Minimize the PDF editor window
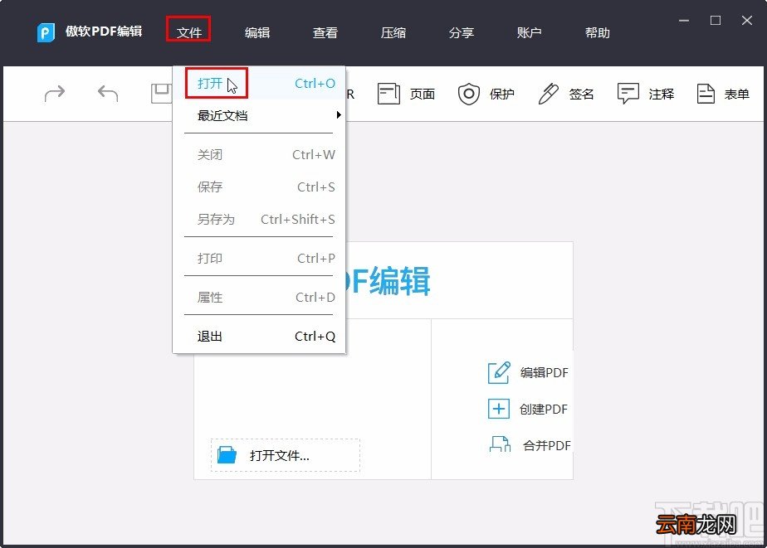 [x=684, y=21]
